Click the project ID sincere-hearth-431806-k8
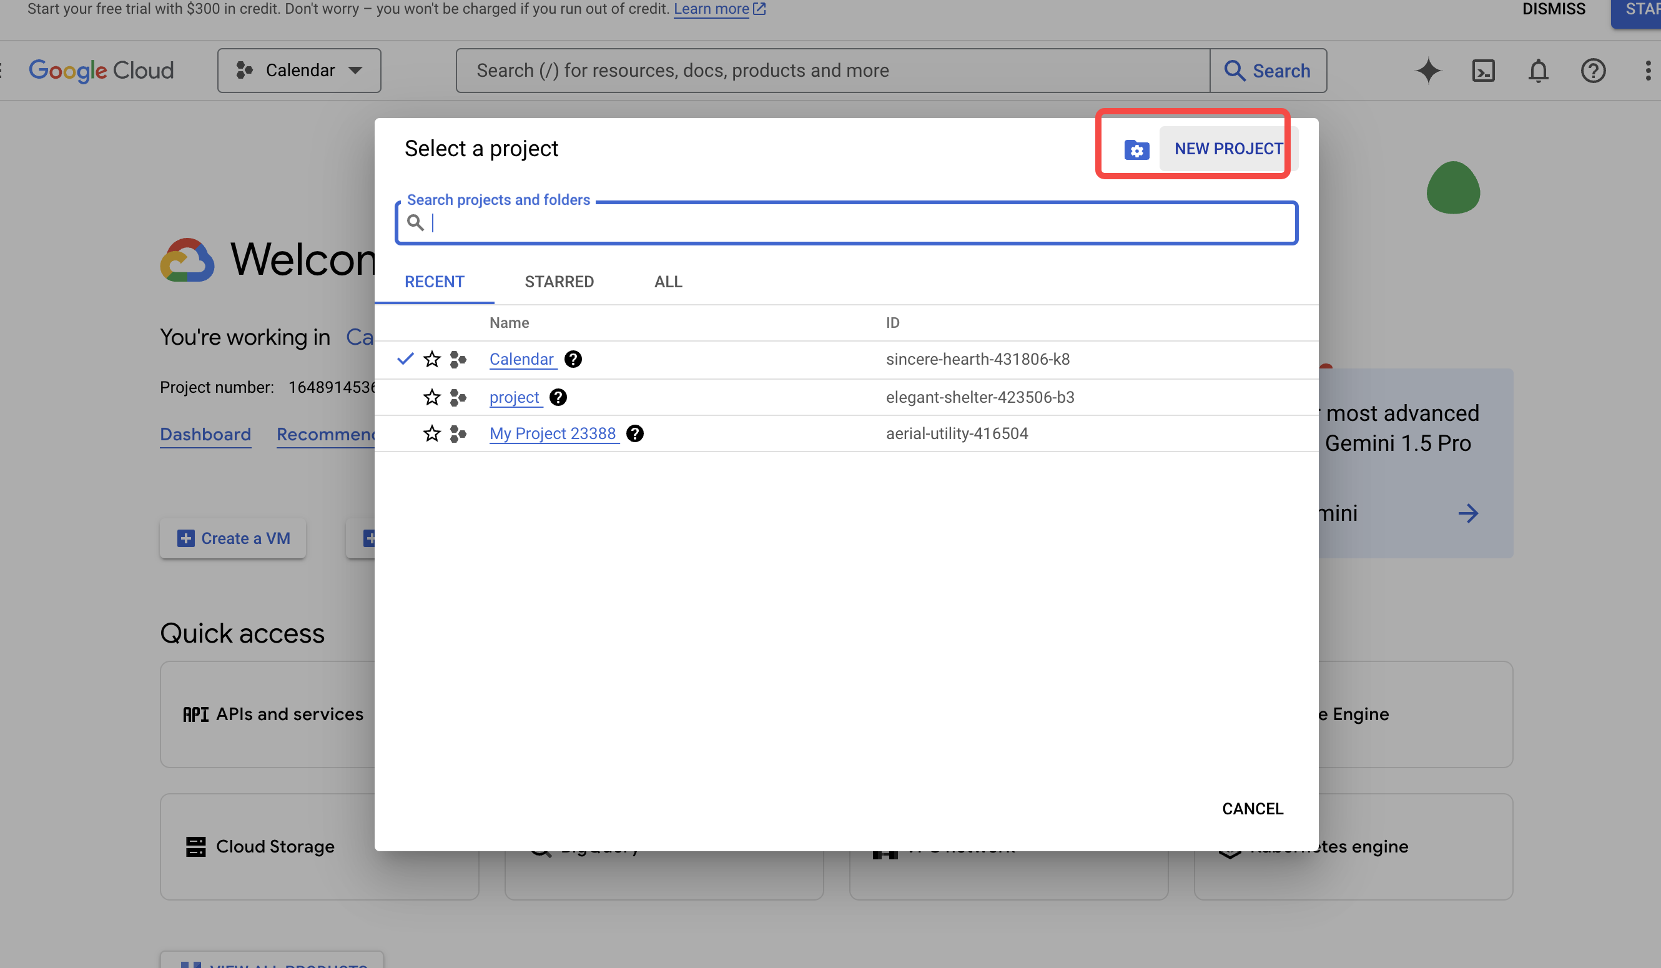 pyautogui.click(x=977, y=358)
